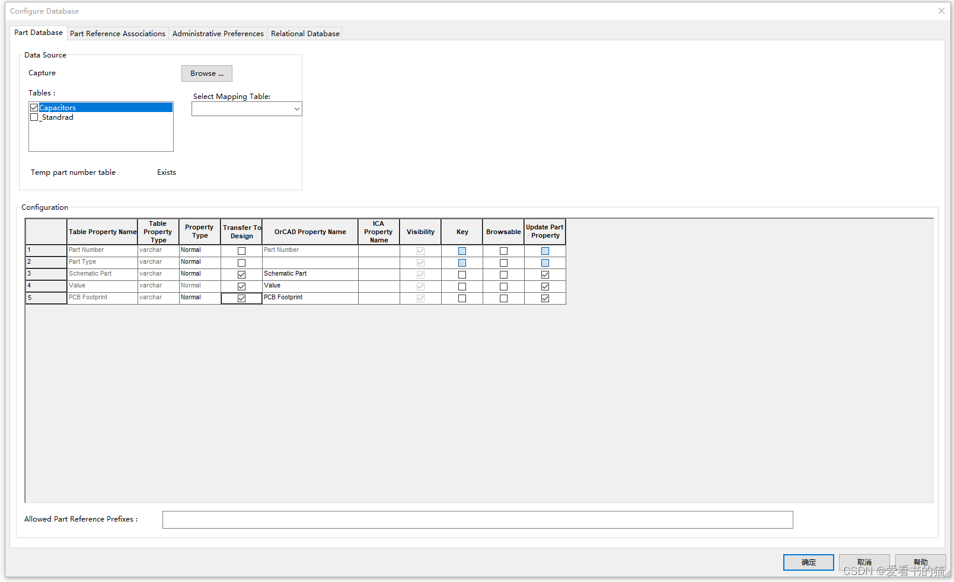Screen dimensions: 954x582
Task: Enable the _Standrad table checkbox
Action: click(34, 117)
